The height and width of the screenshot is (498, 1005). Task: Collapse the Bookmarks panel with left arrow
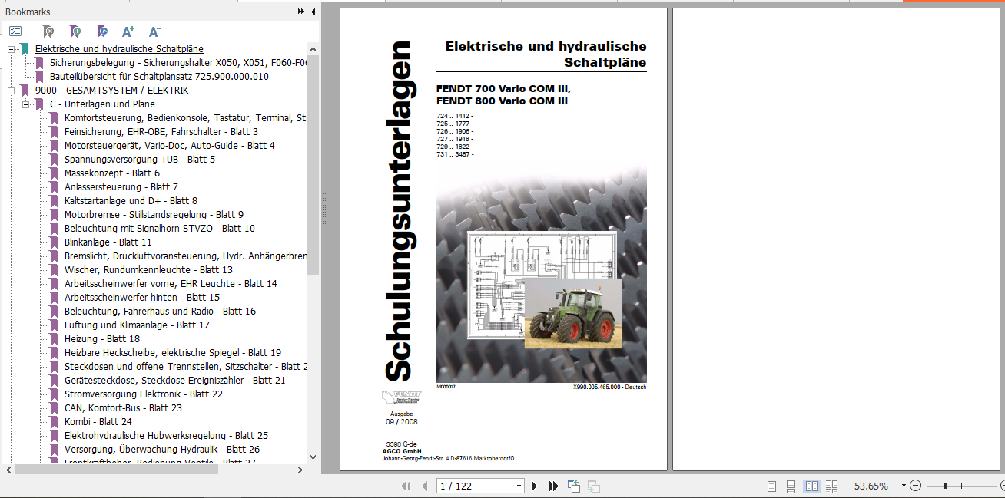pyautogui.click(x=313, y=12)
